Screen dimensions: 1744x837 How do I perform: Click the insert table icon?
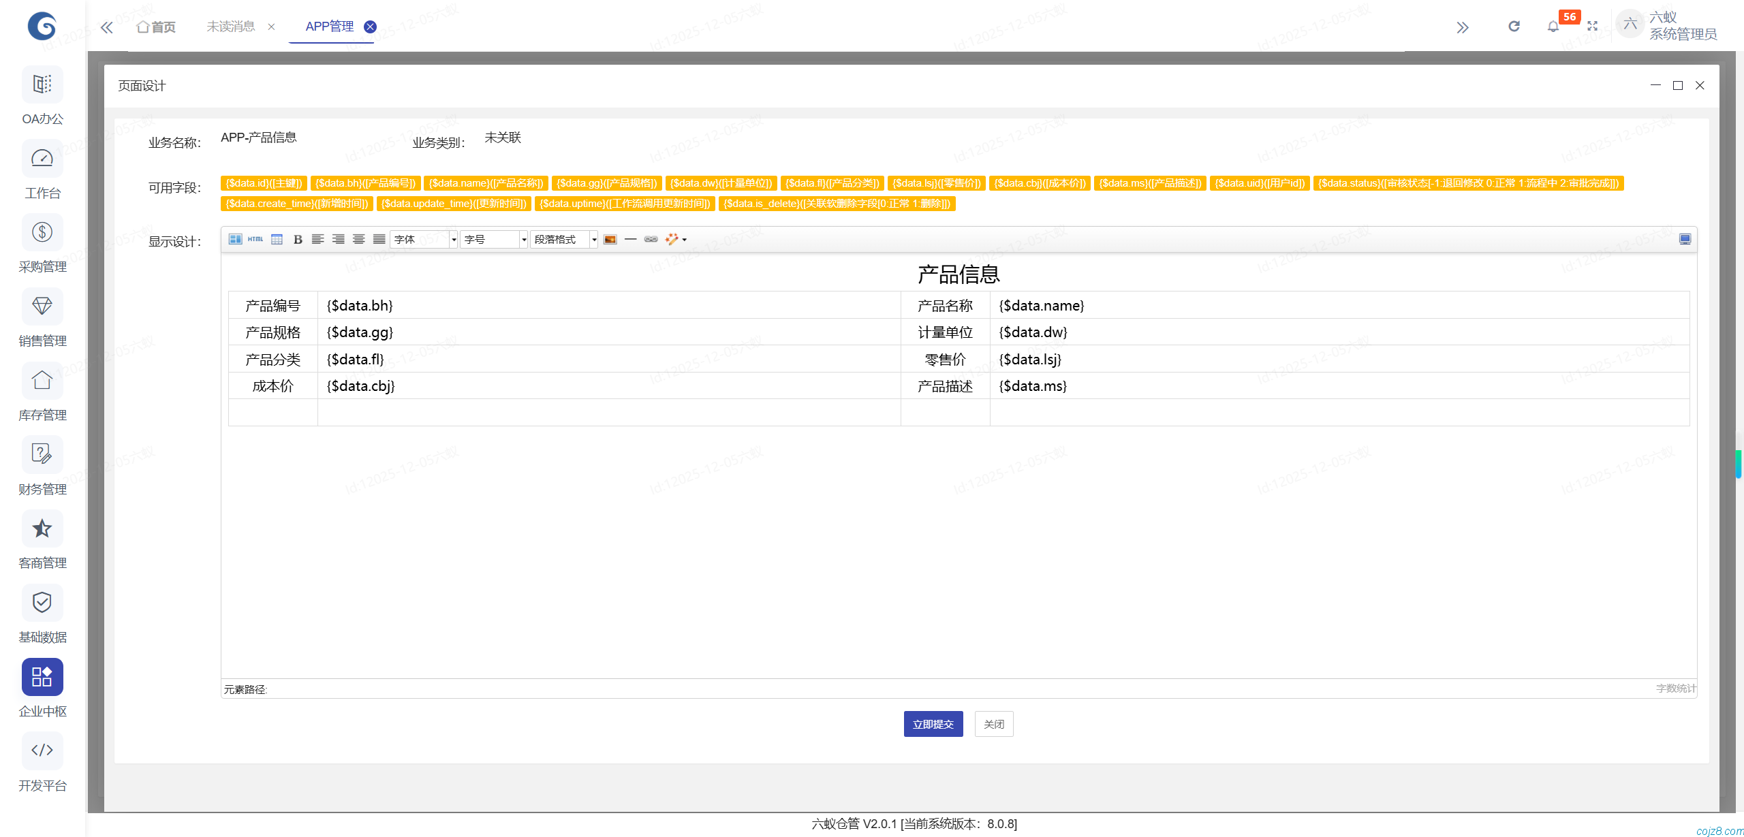(x=277, y=239)
